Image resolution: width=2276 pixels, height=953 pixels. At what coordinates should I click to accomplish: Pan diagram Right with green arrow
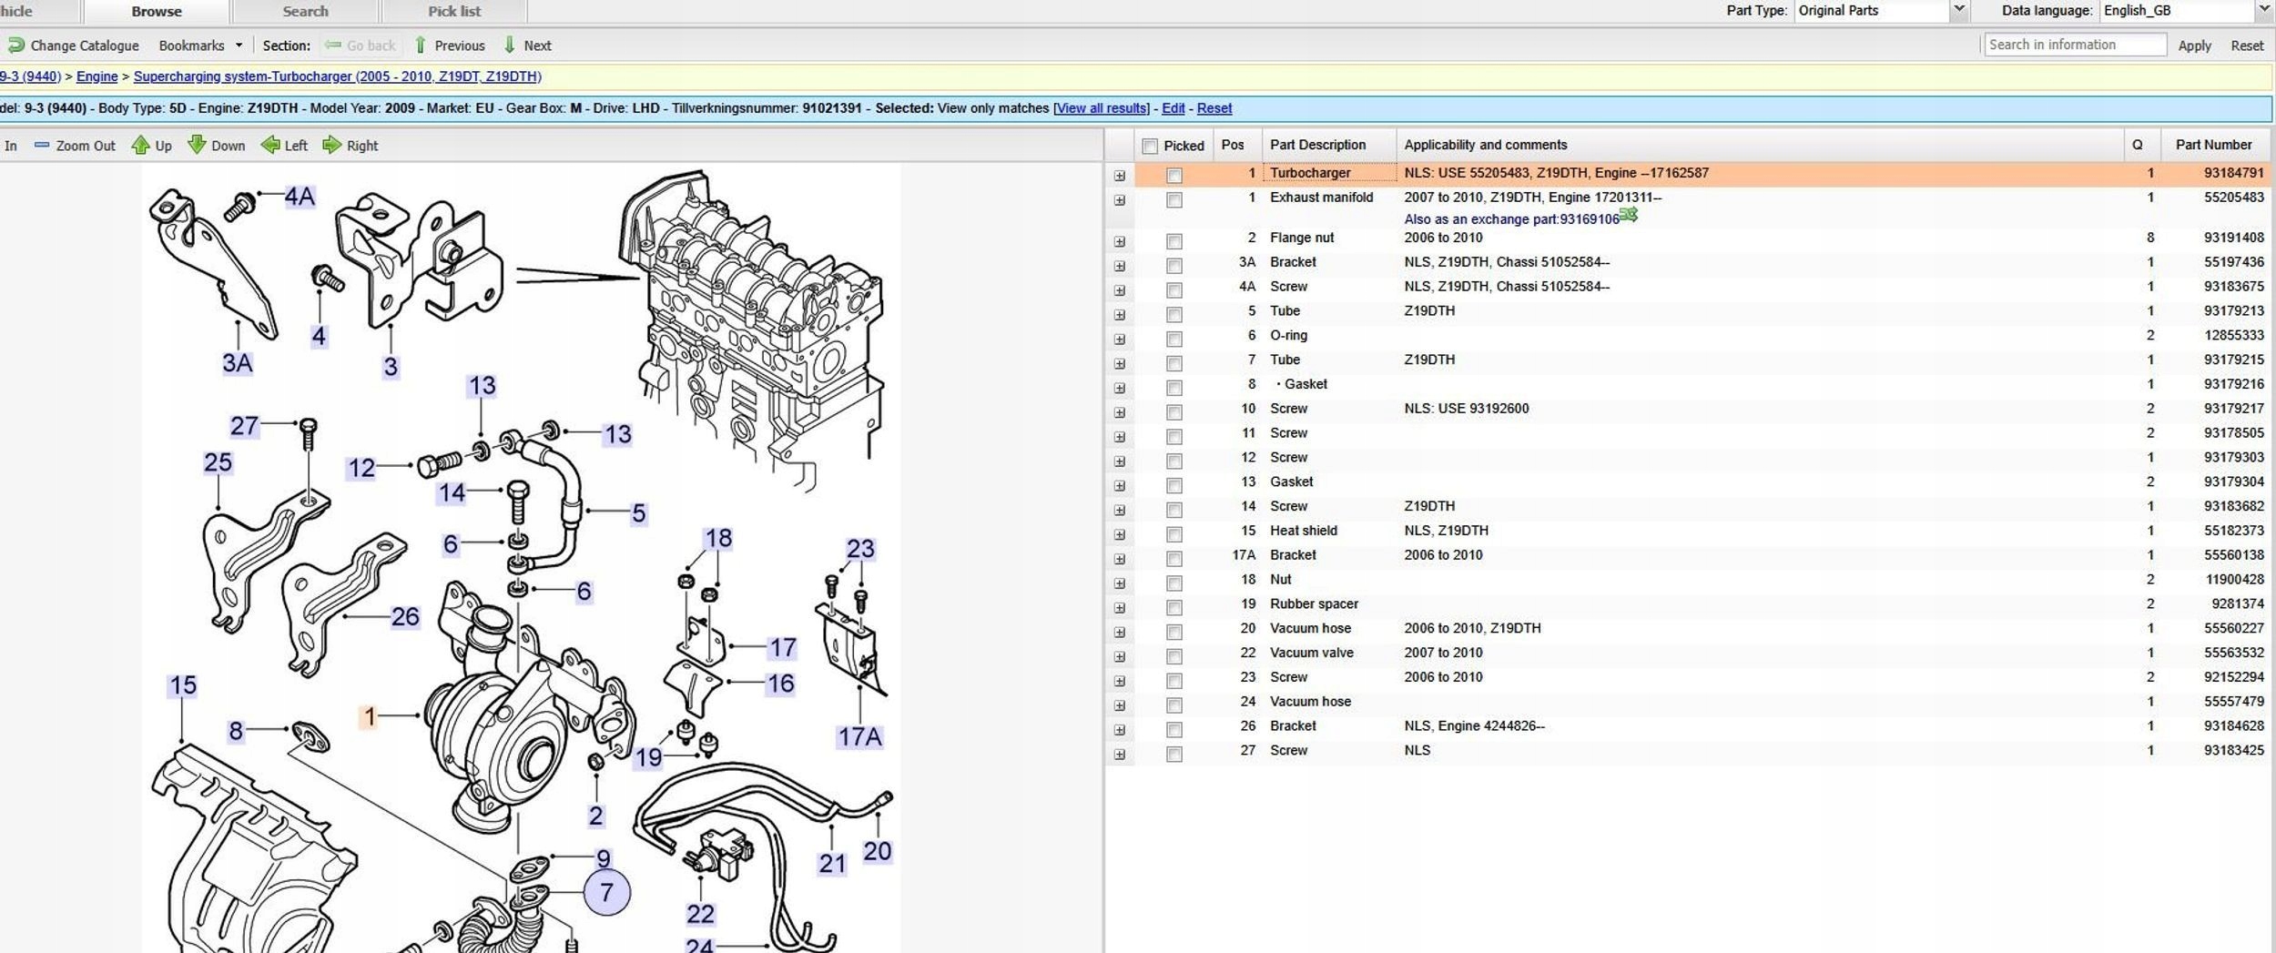[332, 145]
